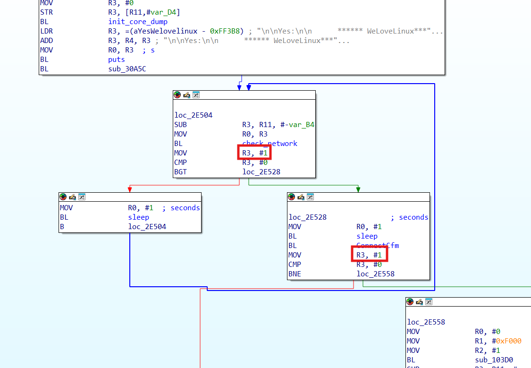Jump to sub_30A5C call target

coord(127,69)
